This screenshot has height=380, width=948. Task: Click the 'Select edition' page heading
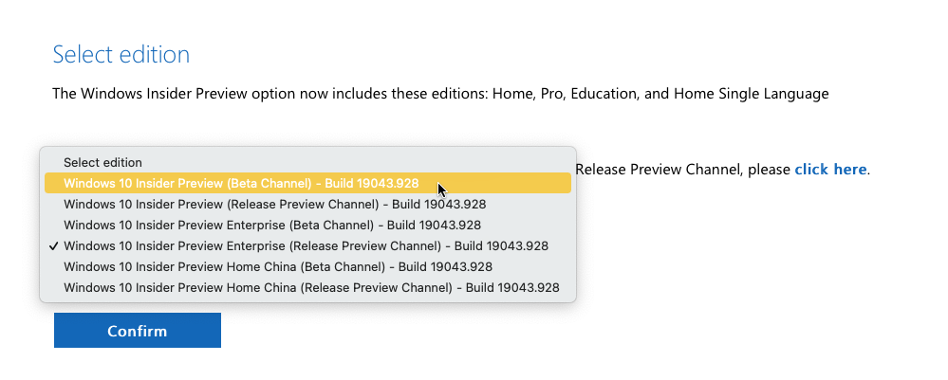pyautogui.click(x=121, y=54)
